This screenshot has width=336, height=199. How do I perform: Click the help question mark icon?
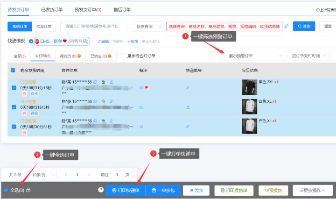[101, 190]
